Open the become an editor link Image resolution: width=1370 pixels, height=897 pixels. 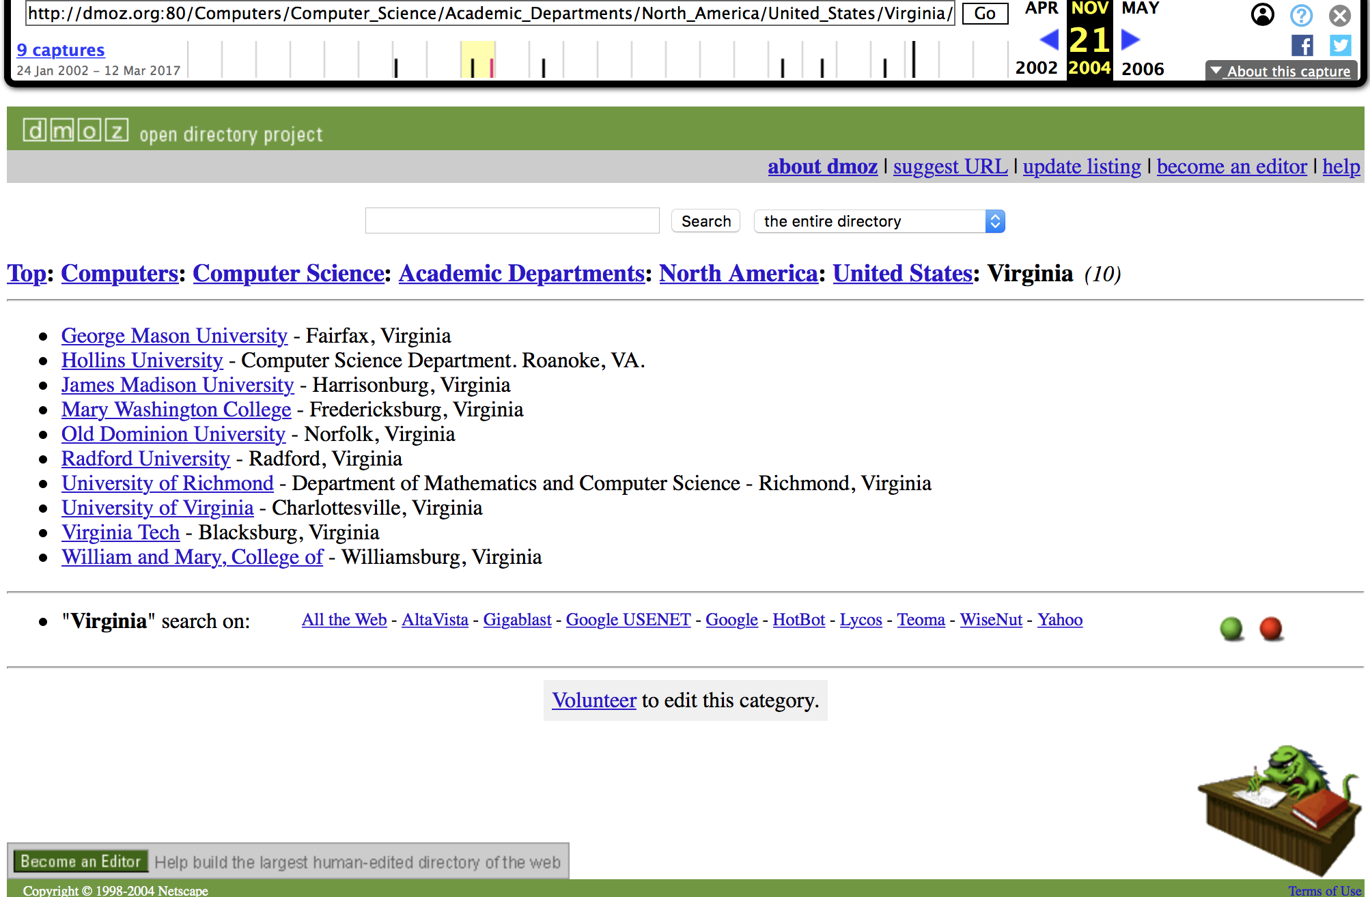(x=1231, y=167)
